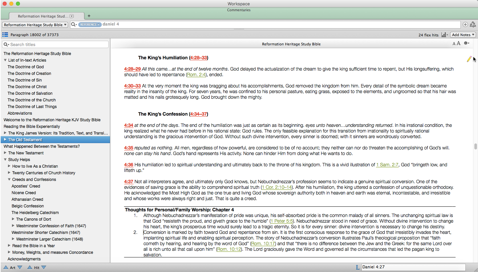Go to previous Art with up arrow
The width and height of the screenshot is (478, 272).
(6, 267)
